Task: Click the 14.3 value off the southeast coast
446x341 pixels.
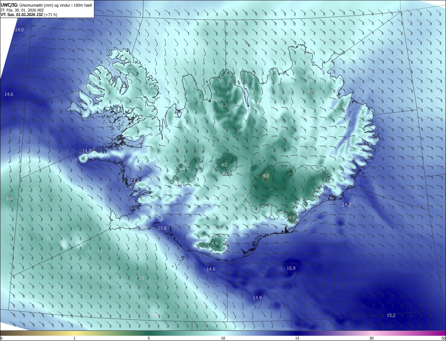Action: point(346,205)
